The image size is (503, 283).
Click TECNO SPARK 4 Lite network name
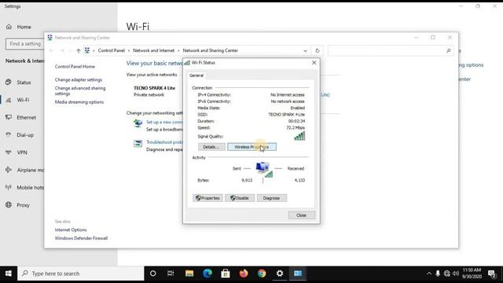click(154, 88)
